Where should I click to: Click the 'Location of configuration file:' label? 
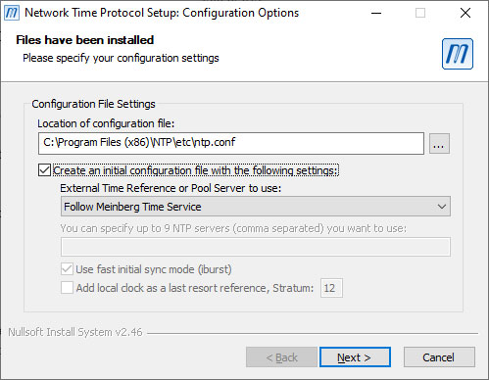coord(106,123)
